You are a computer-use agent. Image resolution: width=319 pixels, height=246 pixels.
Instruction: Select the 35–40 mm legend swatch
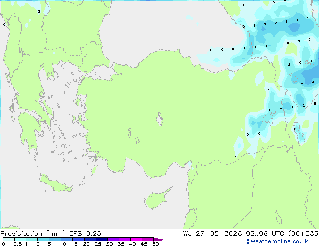(x=125, y=239)
